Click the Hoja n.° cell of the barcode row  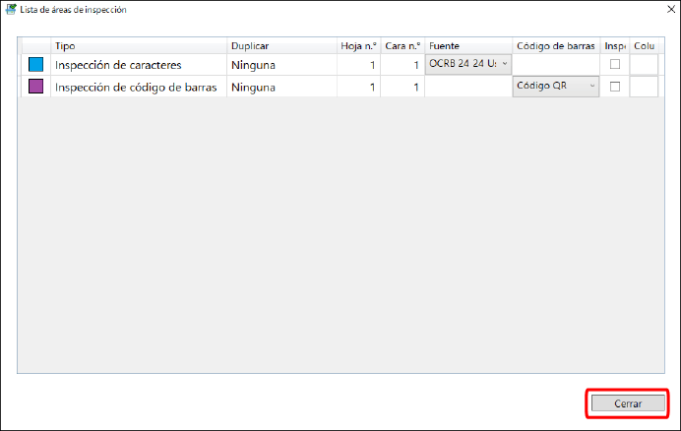(358, 87)
